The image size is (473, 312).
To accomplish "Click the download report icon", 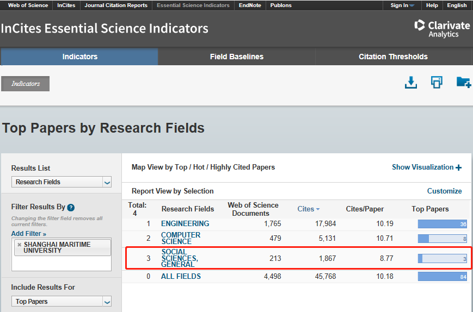I will pos(411,82).
